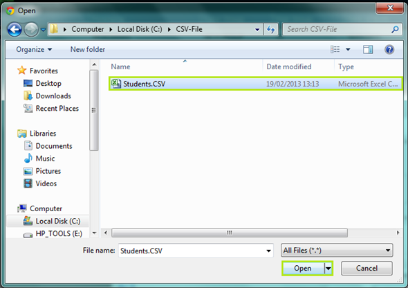Screen dimensions: 408x288
Task: Click the refresh icon beside the address bar
Action: click(x=271, y=30)
